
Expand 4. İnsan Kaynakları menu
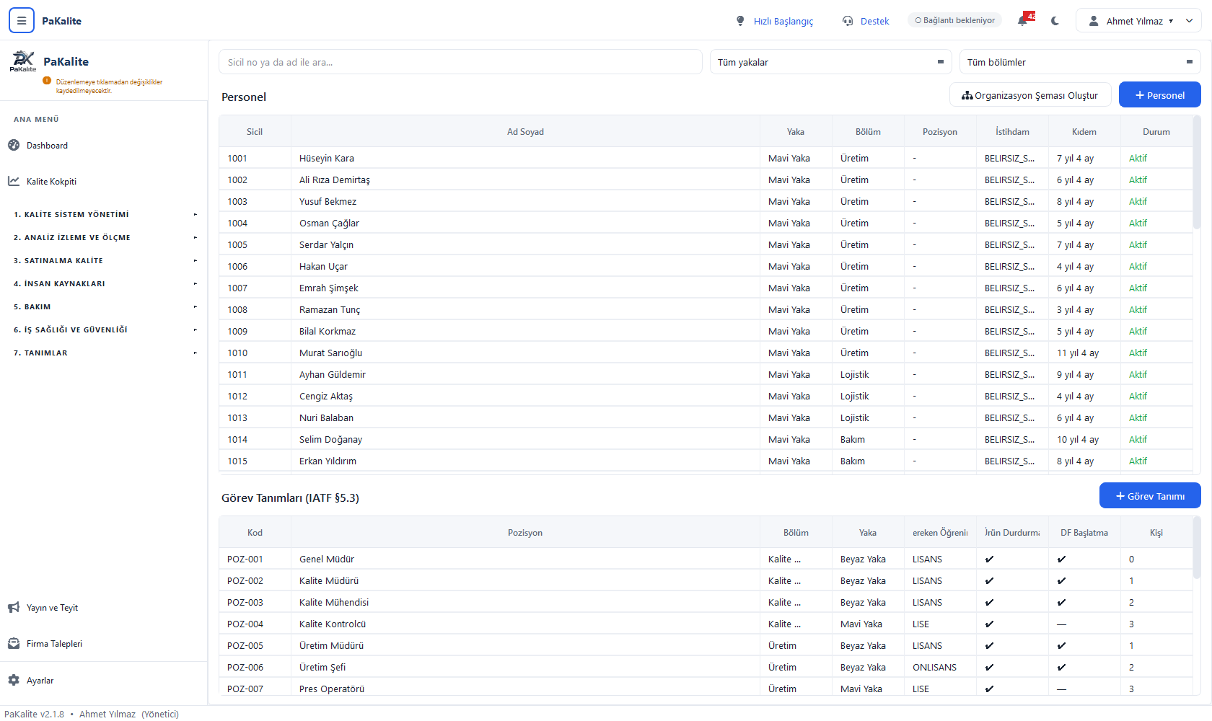pos(105,283)
